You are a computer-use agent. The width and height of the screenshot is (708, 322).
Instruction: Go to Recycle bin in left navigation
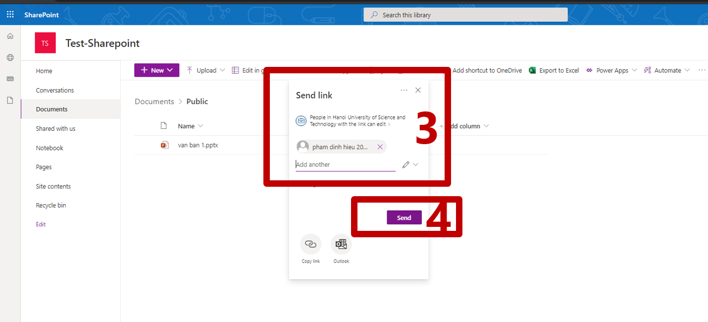[x=51, y=205]
